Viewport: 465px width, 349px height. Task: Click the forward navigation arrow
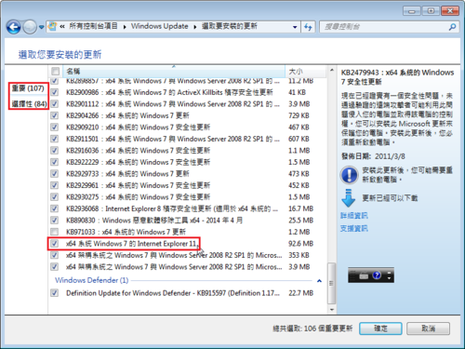click(30, 27)
